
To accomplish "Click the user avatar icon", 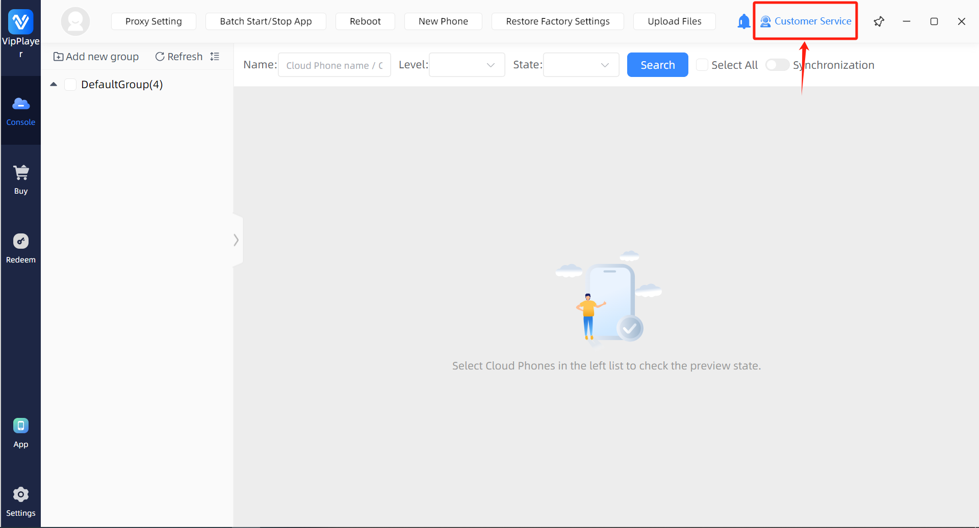I will click(75, 21).
